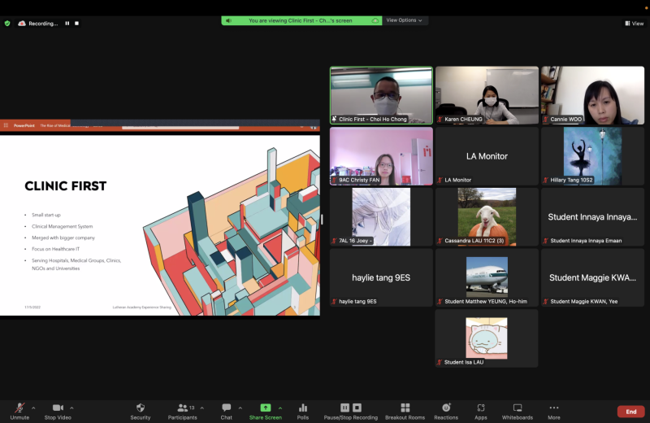650x423 pixels.
Task: Pause the recording from the top bar
Action: point(67,24)
